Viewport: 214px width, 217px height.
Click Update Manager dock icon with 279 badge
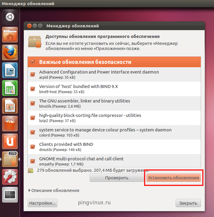pos(10,159)
